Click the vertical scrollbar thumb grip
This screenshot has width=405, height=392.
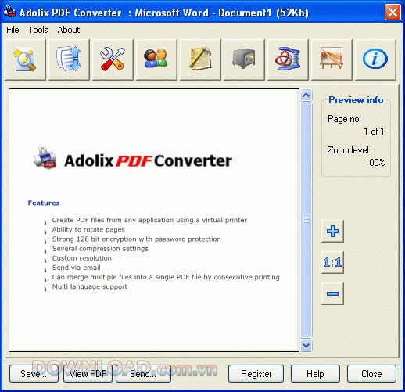306,220
